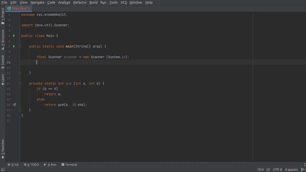Open the Project tool window sidebar button

point(3,16)
